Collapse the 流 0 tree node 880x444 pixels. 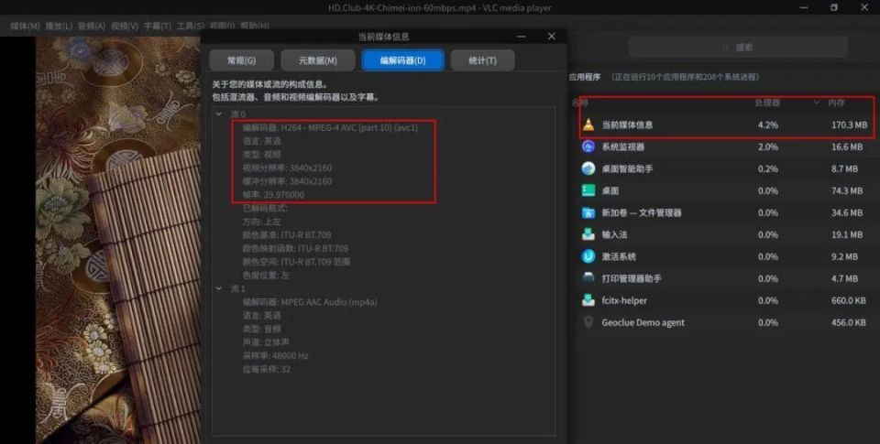coord(219,114)
